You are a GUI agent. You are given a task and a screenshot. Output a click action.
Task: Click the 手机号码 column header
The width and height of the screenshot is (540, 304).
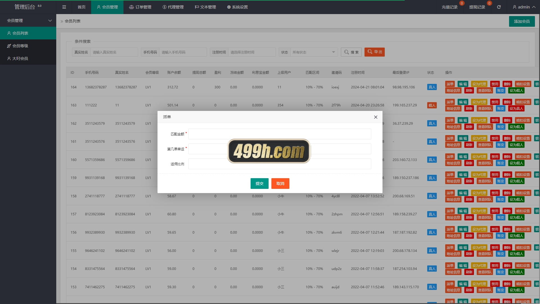(92, 73)
